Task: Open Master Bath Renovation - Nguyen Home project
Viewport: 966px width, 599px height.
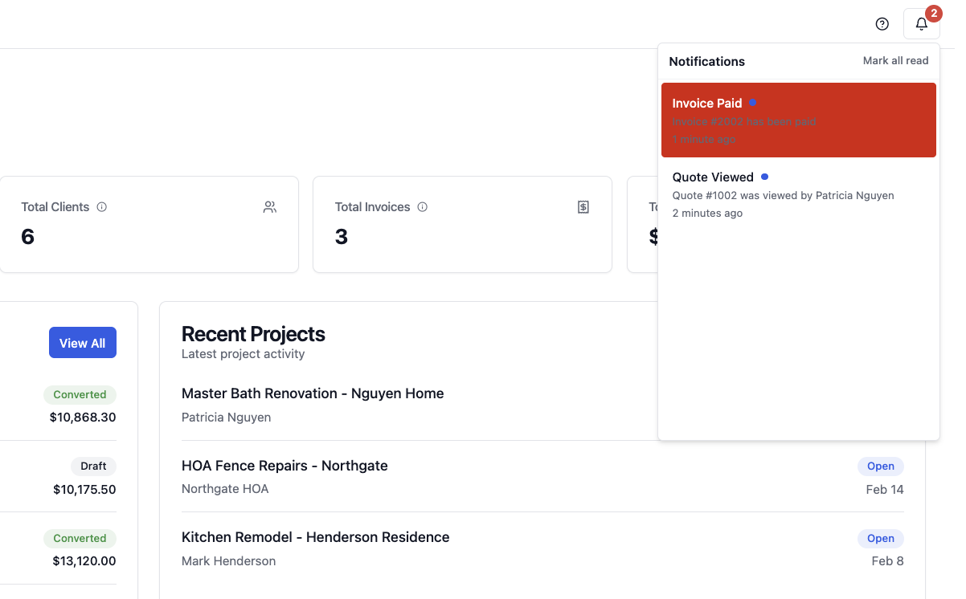Action: click(x=313, y=393)
